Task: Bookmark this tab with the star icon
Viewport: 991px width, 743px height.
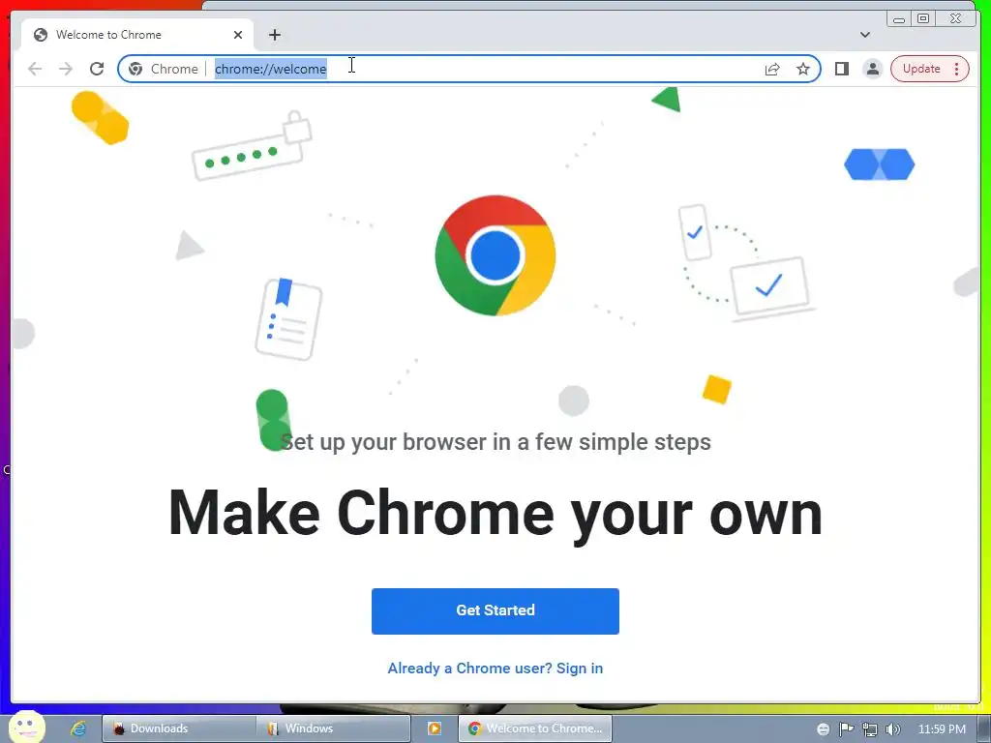Action: click(802, 69)
